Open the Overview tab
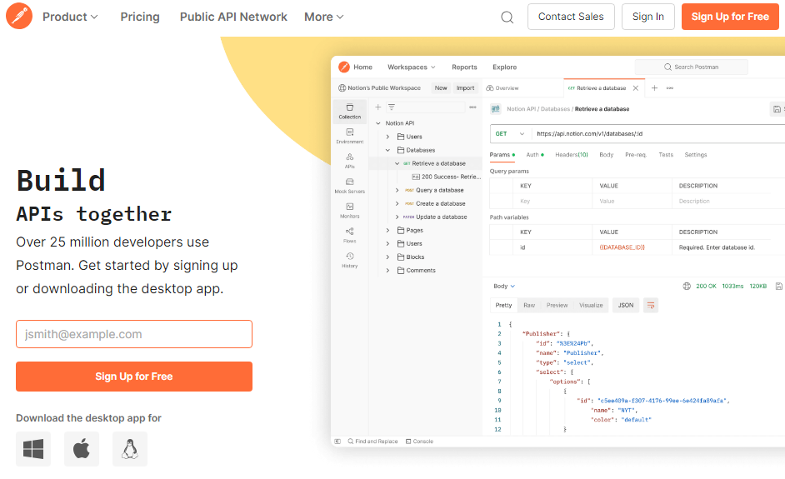 [502, 88]
